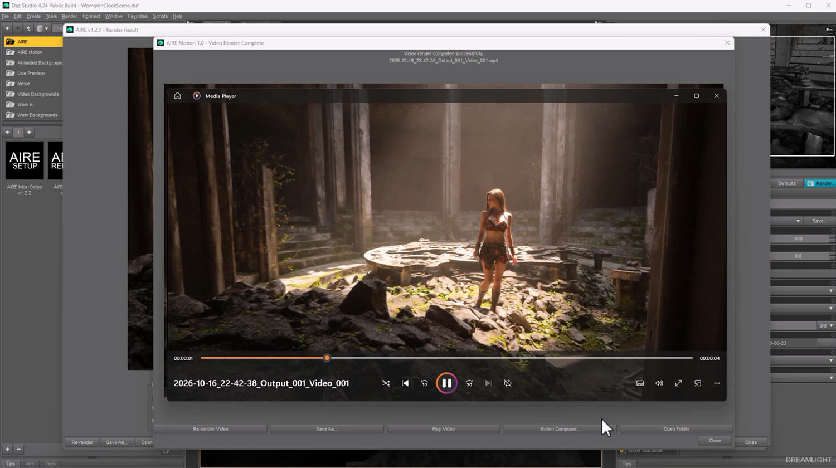Image resolution: width=836 pixels, height=468 pixels.
Task: Open the AIRE Initial Setup thumbnail
Action: tap(25, 160)
